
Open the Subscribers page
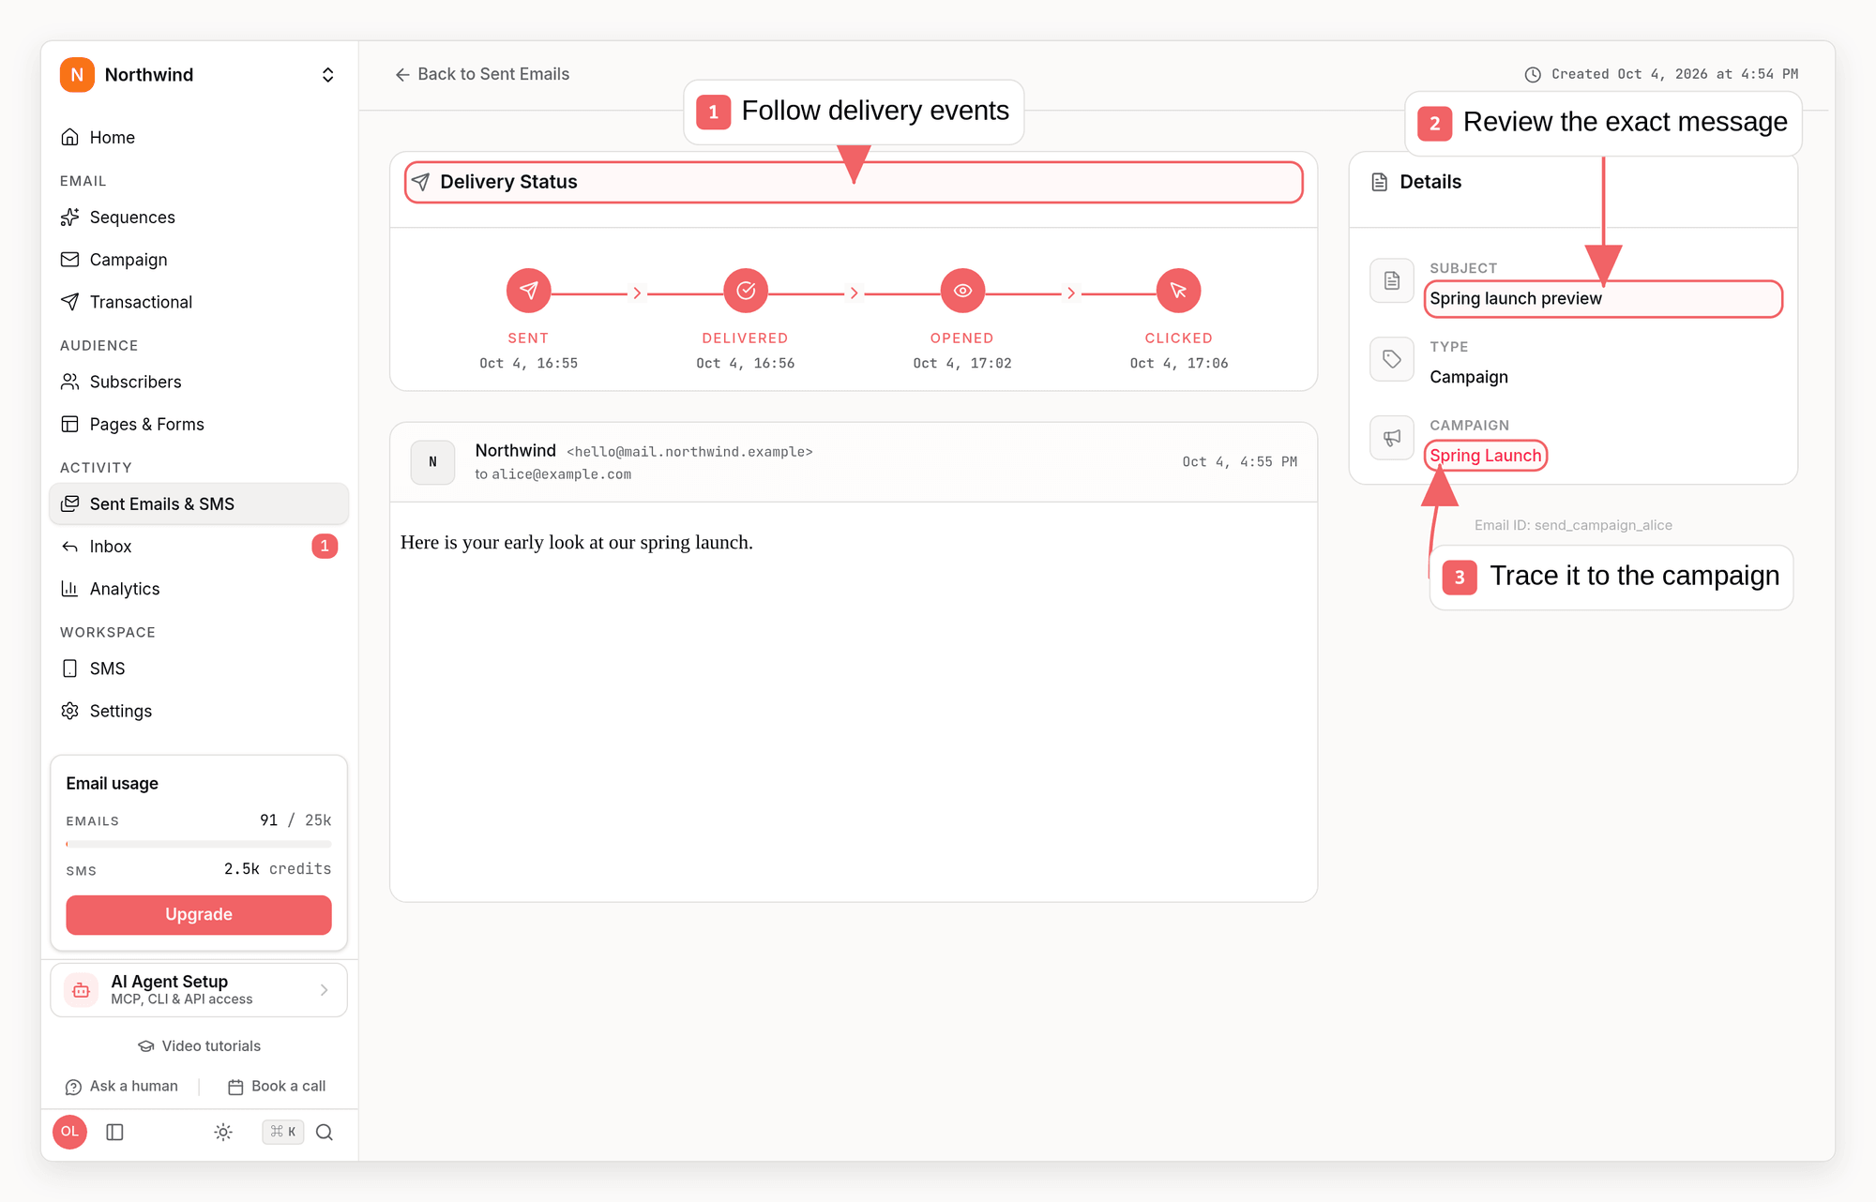[199, 382]
